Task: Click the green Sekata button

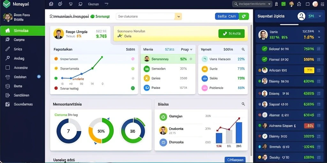Action: pos(232,33)
